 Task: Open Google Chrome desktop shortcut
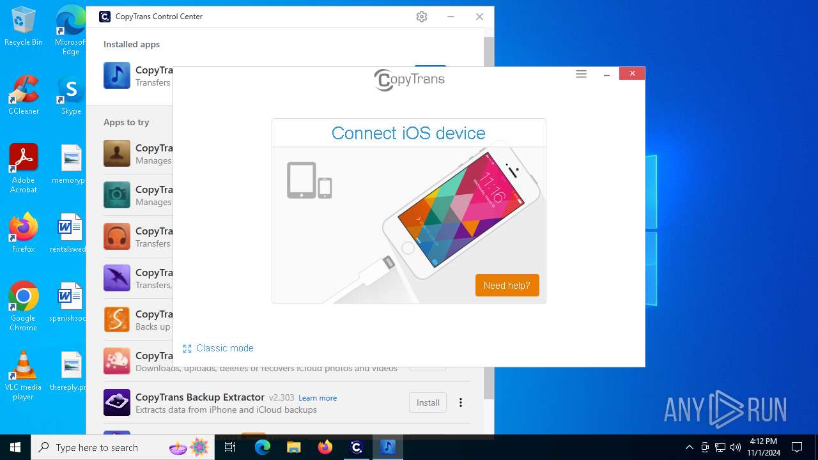[x=24, y=307]
